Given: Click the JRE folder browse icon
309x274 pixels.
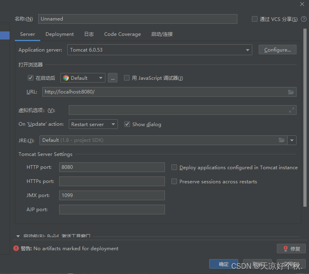Looking at the screenshot, I should pos(282,140).
